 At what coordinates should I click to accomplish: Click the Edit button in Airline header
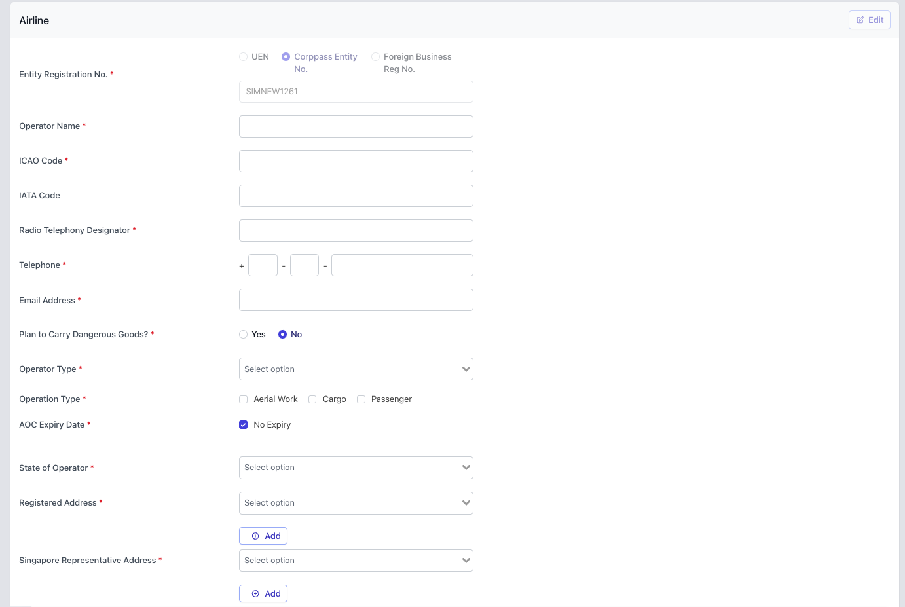click(869, 20)
